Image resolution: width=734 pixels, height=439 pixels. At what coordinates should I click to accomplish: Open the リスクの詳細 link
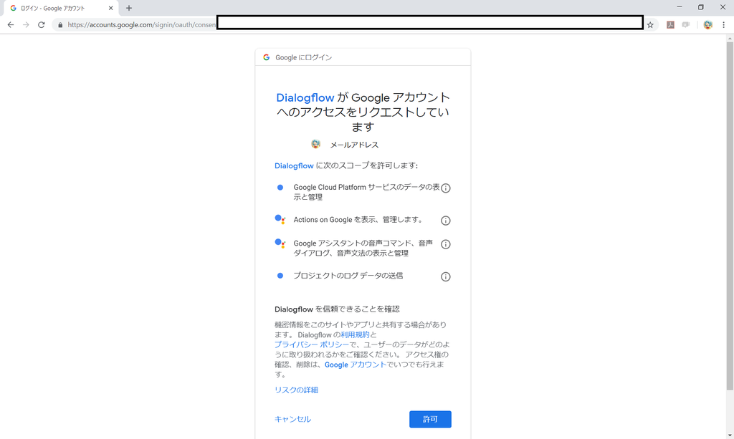coord(296,390)
